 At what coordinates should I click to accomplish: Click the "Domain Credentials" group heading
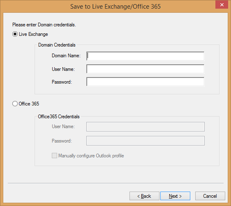pyautogui.click(x=57, y=45)
